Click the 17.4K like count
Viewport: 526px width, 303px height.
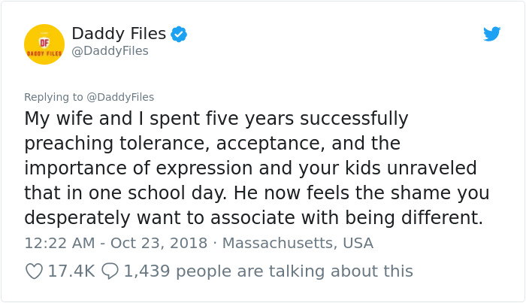point(71,271)
